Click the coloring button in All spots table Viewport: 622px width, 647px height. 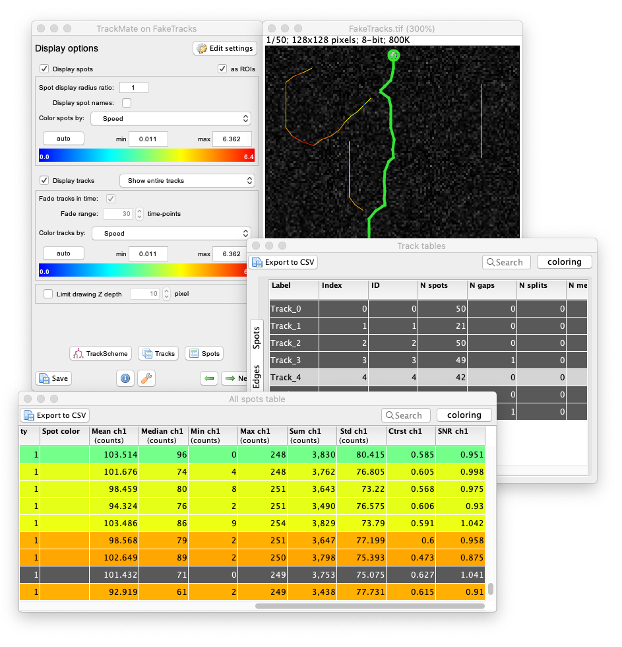click(464, 415)
